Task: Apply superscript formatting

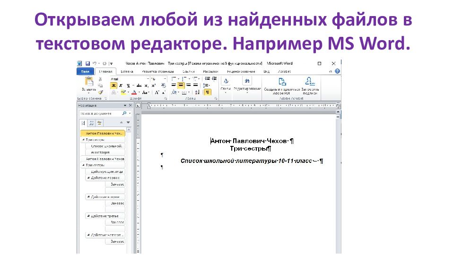Action: point(154,85)
